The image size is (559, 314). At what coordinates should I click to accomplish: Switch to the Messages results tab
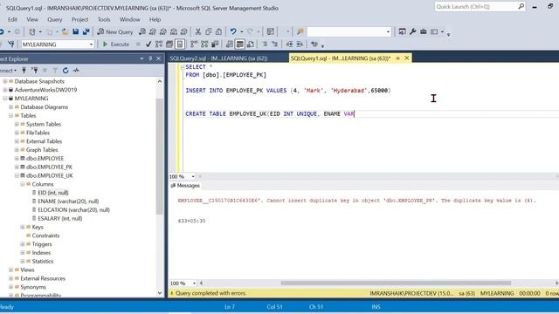coord(185,186)
